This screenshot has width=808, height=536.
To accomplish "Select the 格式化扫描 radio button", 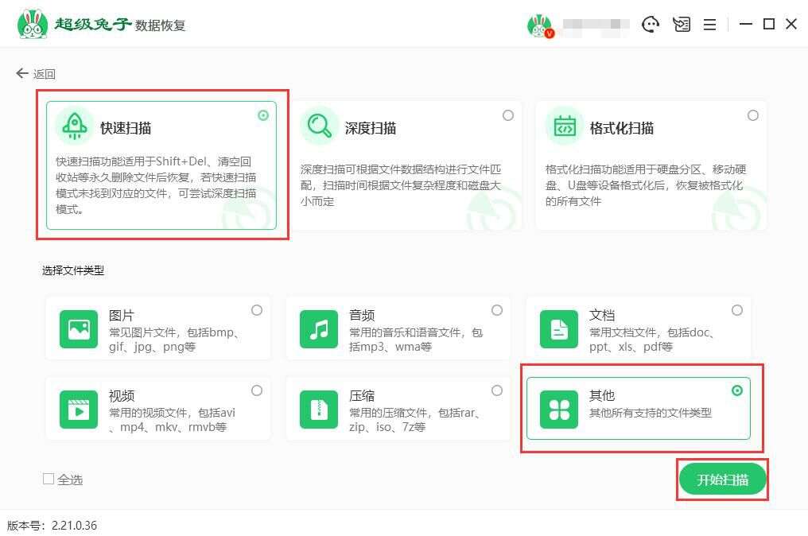I will (753, 115).
